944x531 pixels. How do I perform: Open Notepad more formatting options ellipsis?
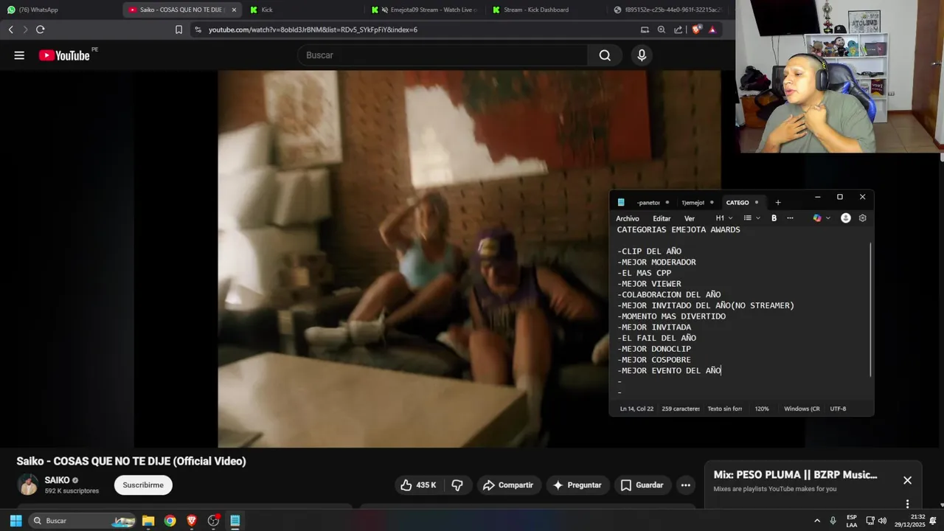point(790,218)
